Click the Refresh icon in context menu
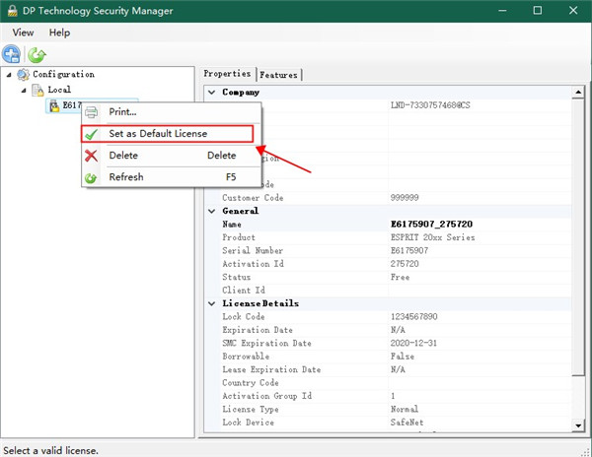Viewport: 592px width, 457px height. click(x=92, y=177)
